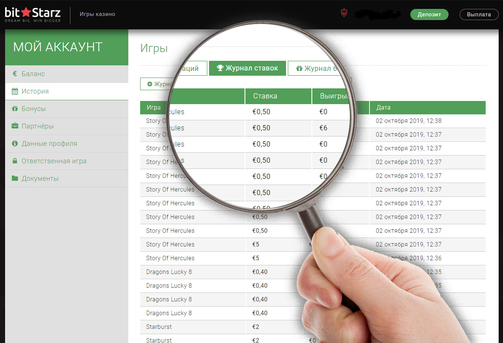Screen dimensions: 503x343
Task: Select the first Starburst row
Action: 159,327
